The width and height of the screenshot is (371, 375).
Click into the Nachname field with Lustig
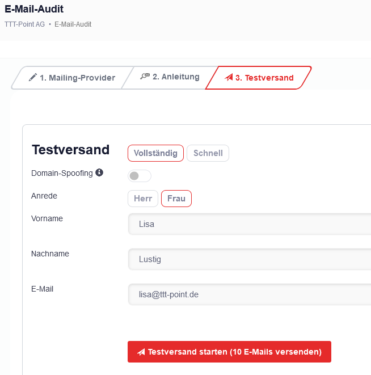point(250,259)
